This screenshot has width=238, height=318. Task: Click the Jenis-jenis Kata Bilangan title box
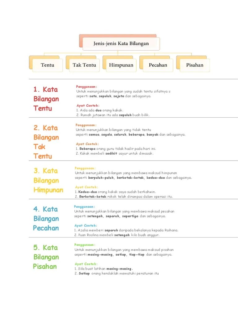tap(121, 43)
